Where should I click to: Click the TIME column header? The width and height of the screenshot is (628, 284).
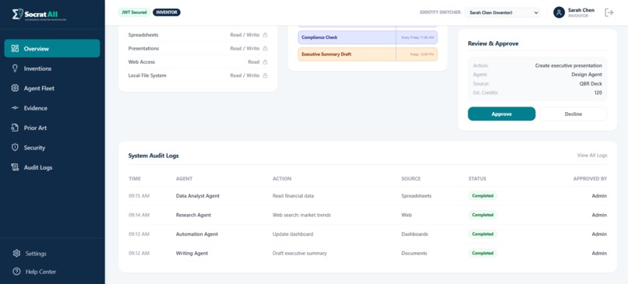pos(135,178)
